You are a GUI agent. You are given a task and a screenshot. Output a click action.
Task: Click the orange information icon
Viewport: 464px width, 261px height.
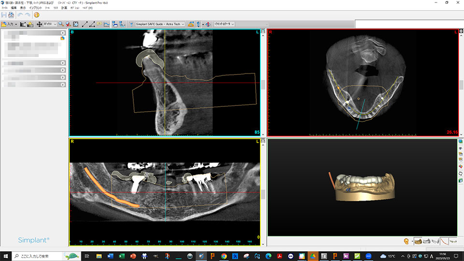pos(36,15)
